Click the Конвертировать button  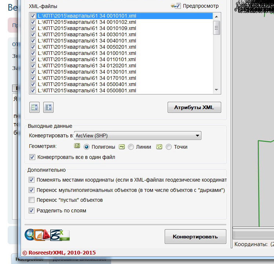point(196,237)
